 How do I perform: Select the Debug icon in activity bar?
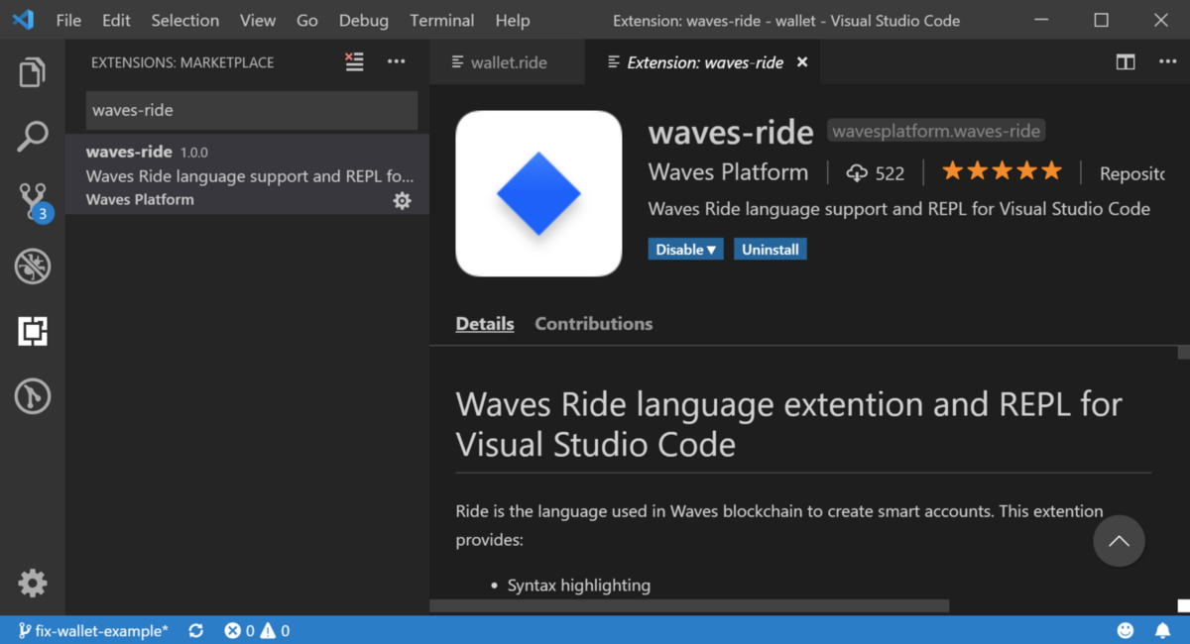(33, 266)
